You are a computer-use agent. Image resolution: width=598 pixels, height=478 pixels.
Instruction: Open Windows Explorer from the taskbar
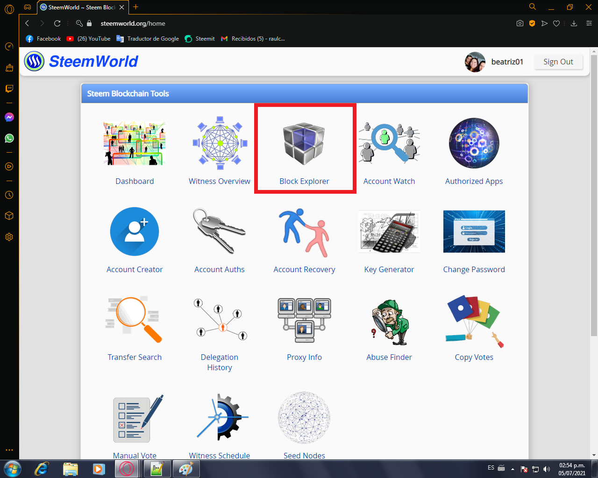70,469
